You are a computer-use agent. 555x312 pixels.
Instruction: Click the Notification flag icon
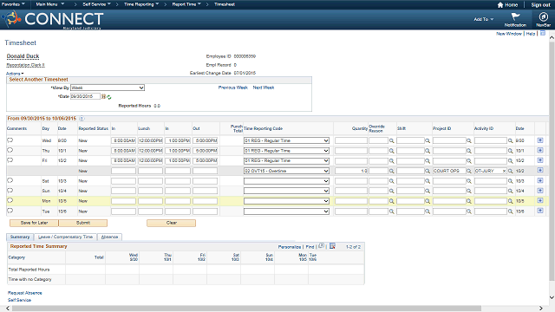tap(515, 16)
